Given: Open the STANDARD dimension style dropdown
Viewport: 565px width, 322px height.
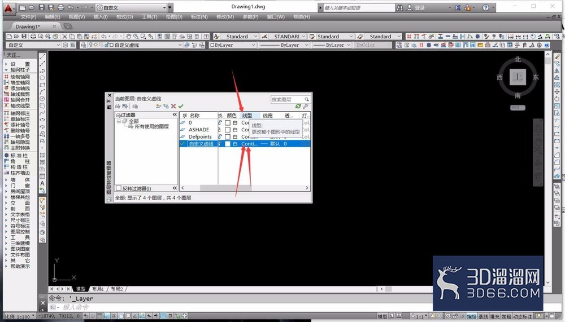Looking at the screenshot, I should click(288, 36).
